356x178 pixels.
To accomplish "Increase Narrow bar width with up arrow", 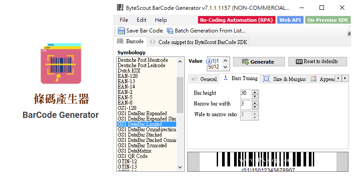I will (x=255, y=103).
